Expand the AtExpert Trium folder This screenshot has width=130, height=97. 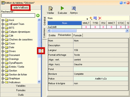tap(3, 24)
